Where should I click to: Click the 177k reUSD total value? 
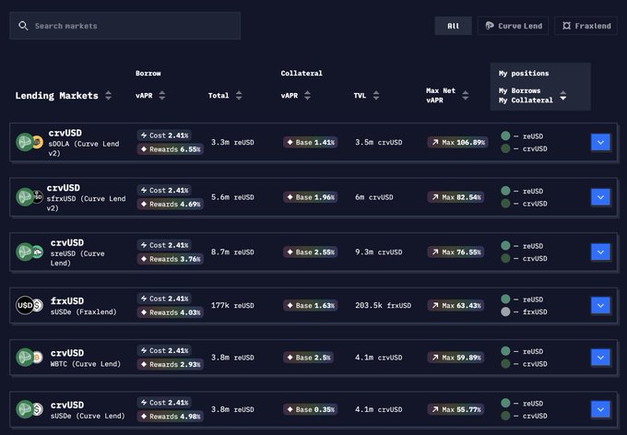(x=232, y=305)
